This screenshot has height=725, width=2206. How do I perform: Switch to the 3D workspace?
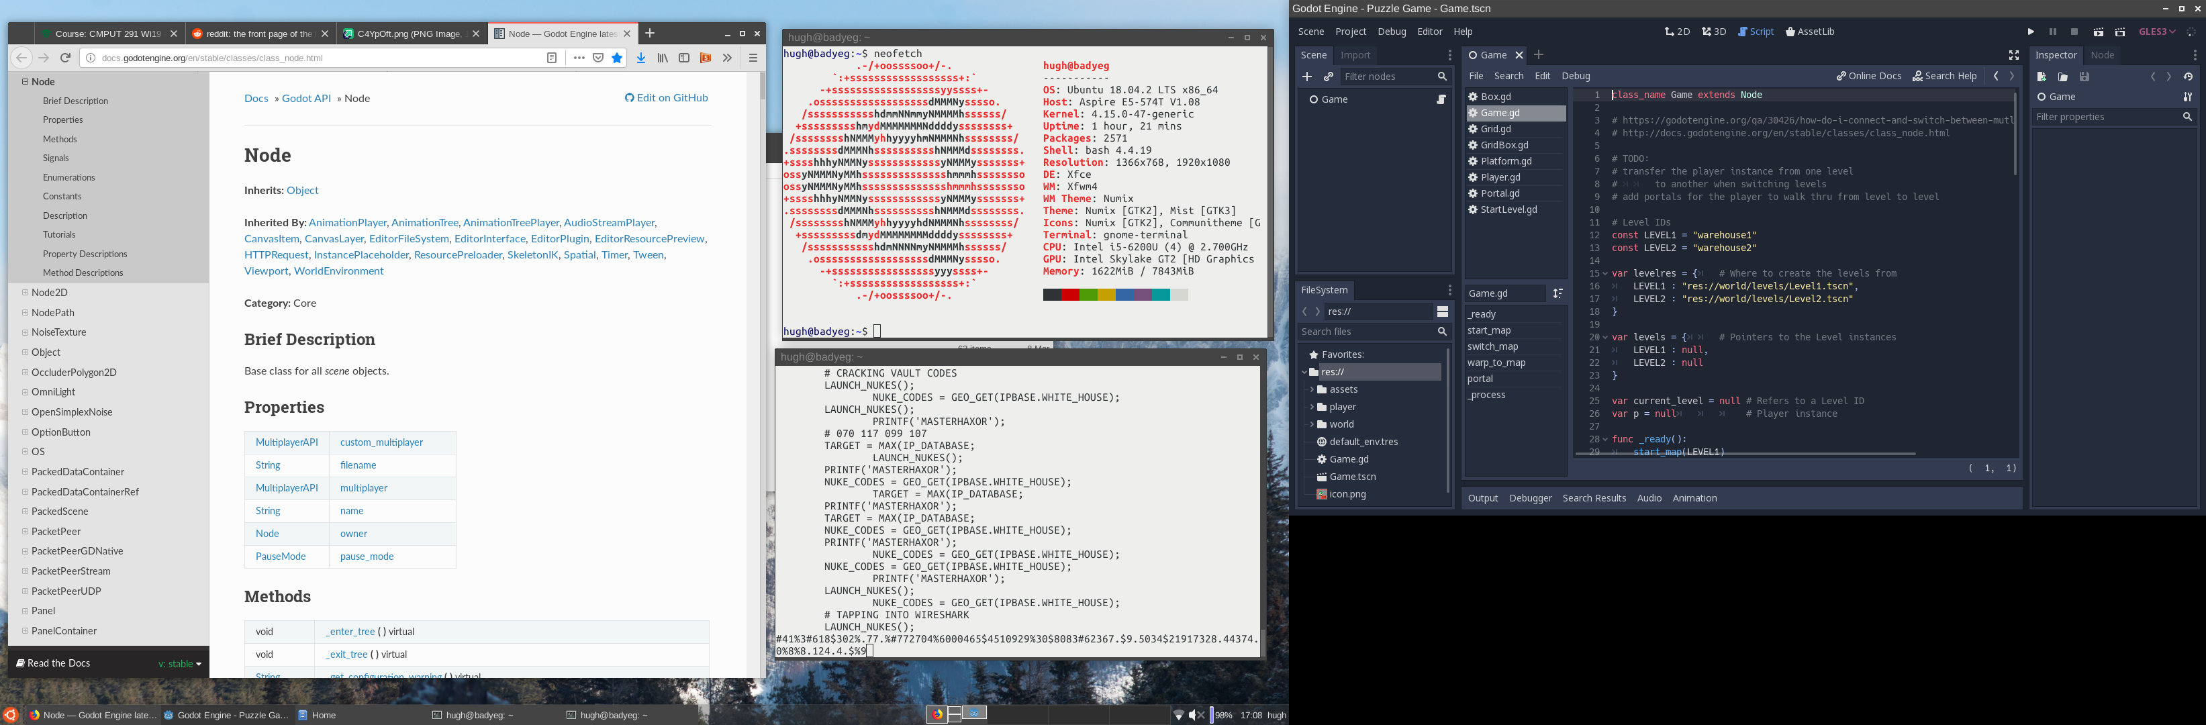(x=1714, y=32)
